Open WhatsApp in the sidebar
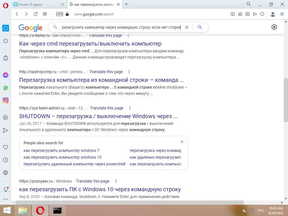Screen dimensions: 288x216 pyautogui.click(x=6, y=88)
